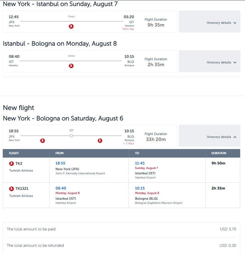Click the 18:55 departure time in table
The height and width of the screenshot is (253, 245).
60,163
